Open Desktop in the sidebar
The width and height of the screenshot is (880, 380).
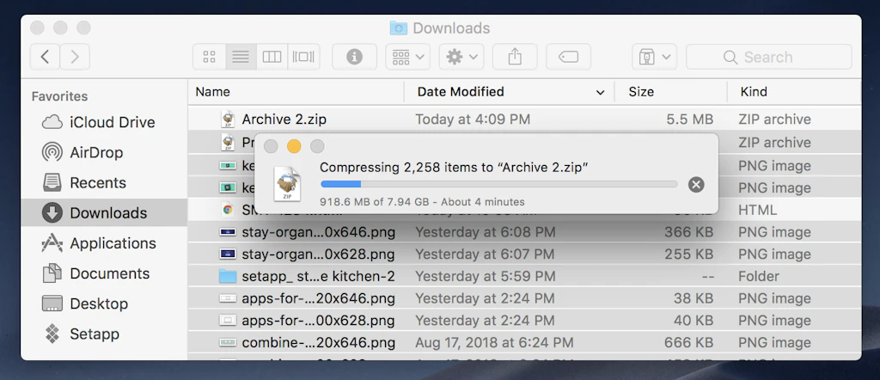coord(104,303)
